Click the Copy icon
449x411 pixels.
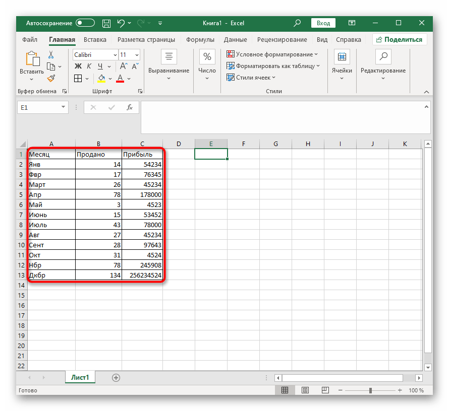pyautogui.click(x=51, y=66)
